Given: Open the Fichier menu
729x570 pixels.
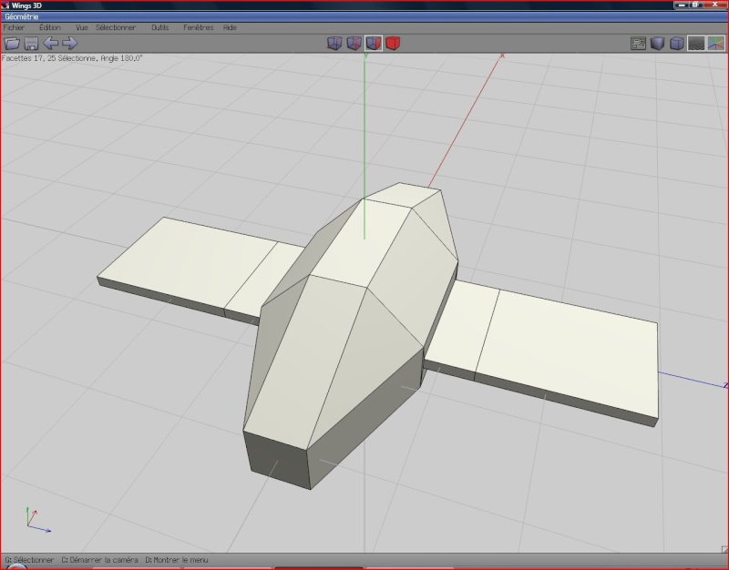Looking at the screenshot, I should pyautogui.click(x=14, y=27).
